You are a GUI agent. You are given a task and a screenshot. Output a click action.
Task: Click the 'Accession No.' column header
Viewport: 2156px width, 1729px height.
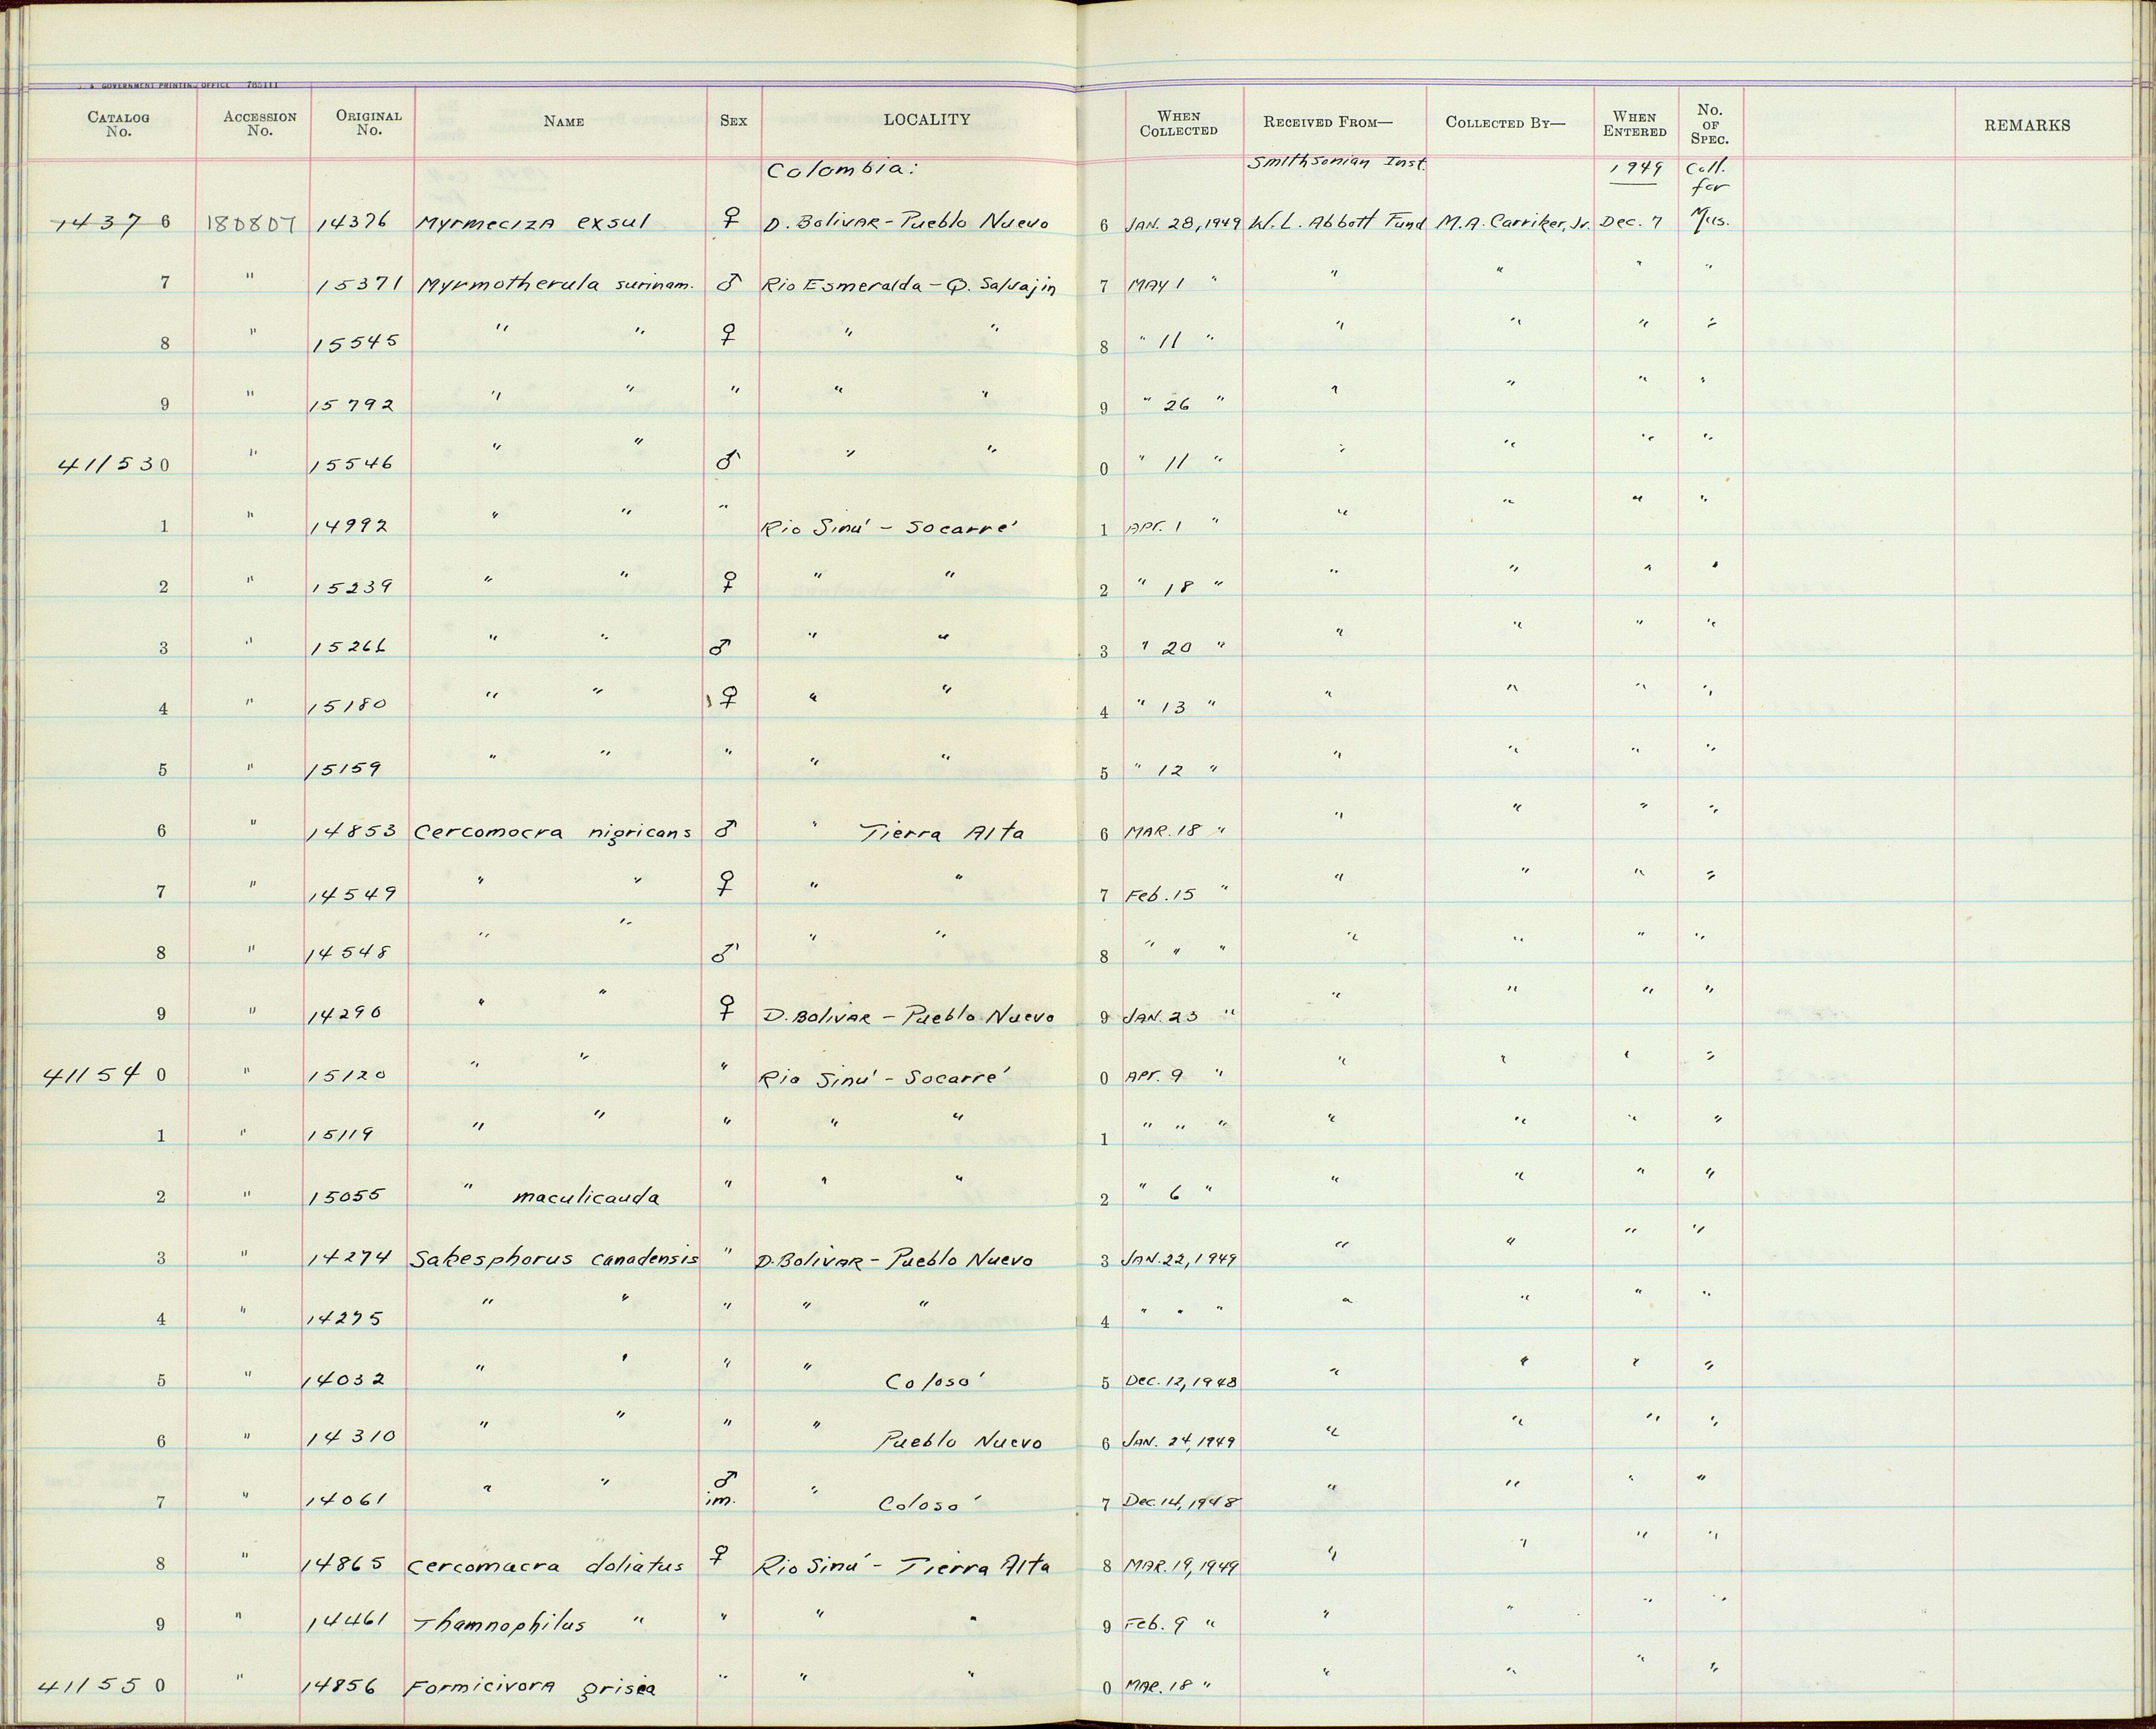(x=259, y=123)
